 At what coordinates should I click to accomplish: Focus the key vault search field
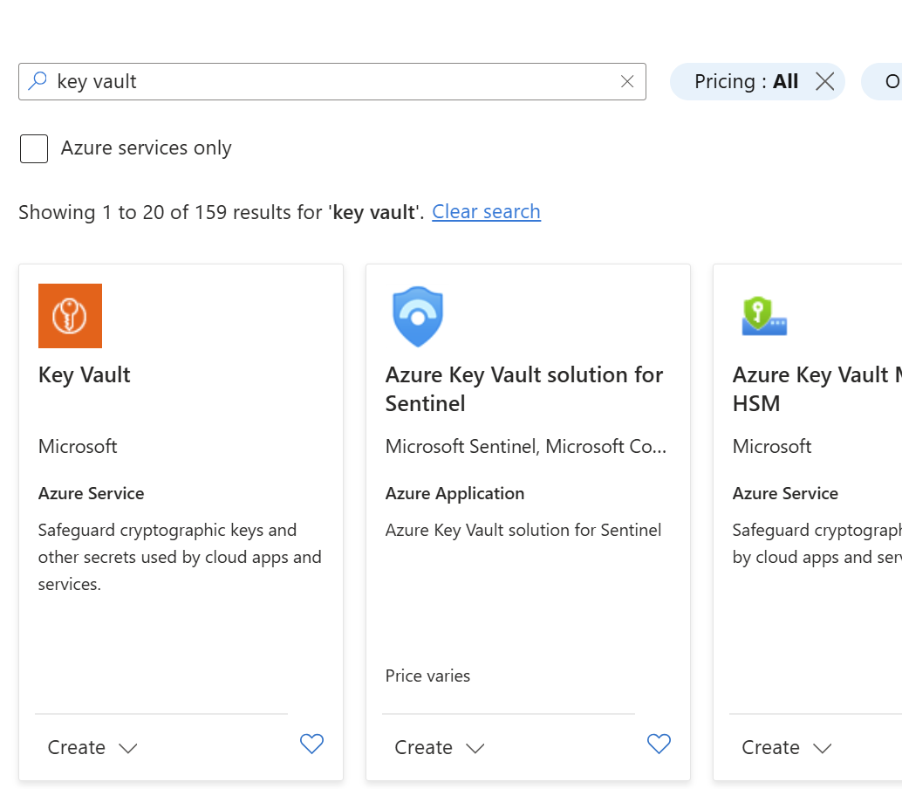click(331, 82)
